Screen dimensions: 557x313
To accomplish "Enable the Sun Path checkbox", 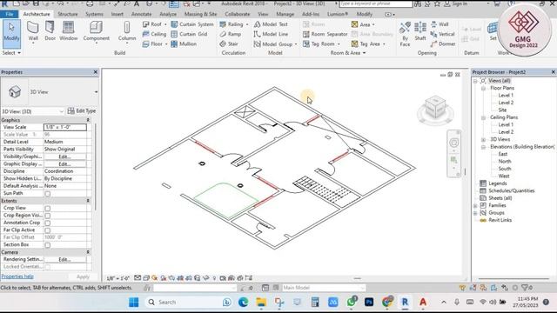I will (x=48, y=194).
